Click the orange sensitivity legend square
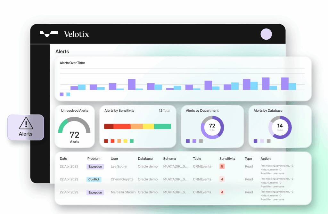328x214 pixels. pyautogui.click(x=119, y=141)
